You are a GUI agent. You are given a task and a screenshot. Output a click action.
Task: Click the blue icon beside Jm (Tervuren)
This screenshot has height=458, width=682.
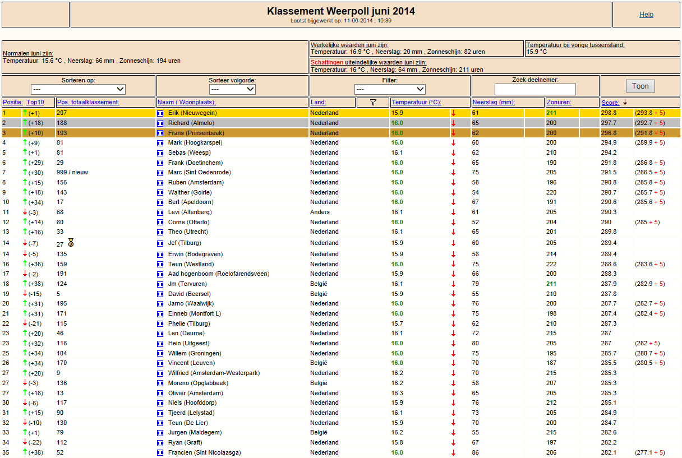tap(160, 284)
